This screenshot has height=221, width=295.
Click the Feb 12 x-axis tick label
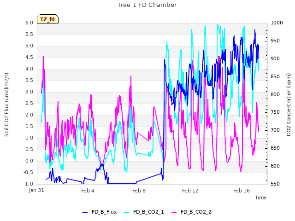[x=190, y=191]
